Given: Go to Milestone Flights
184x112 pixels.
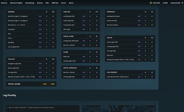Looking at the screenshot, I should (x=16, y=3).
